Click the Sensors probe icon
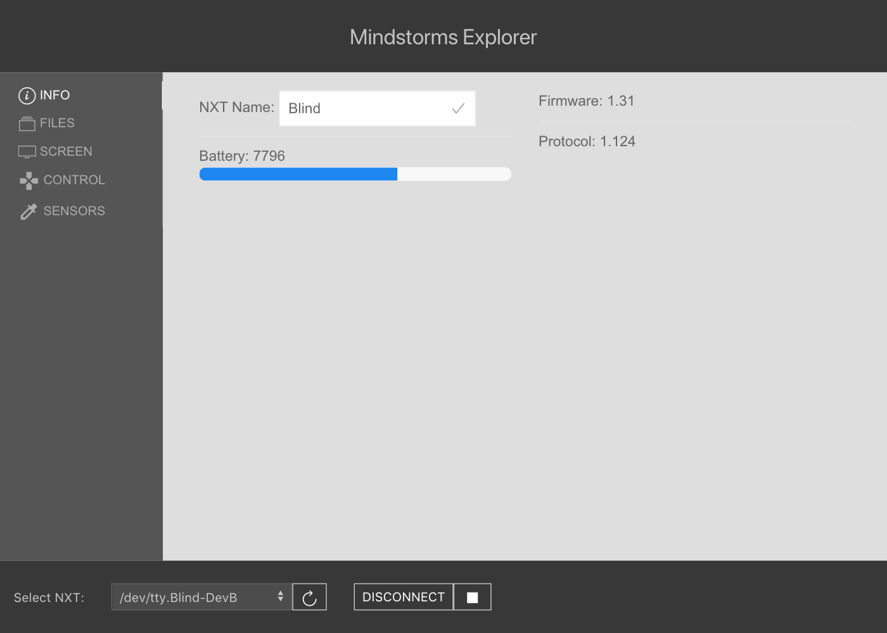This screenshot has width=887, height=633. (x=29, y=211)
